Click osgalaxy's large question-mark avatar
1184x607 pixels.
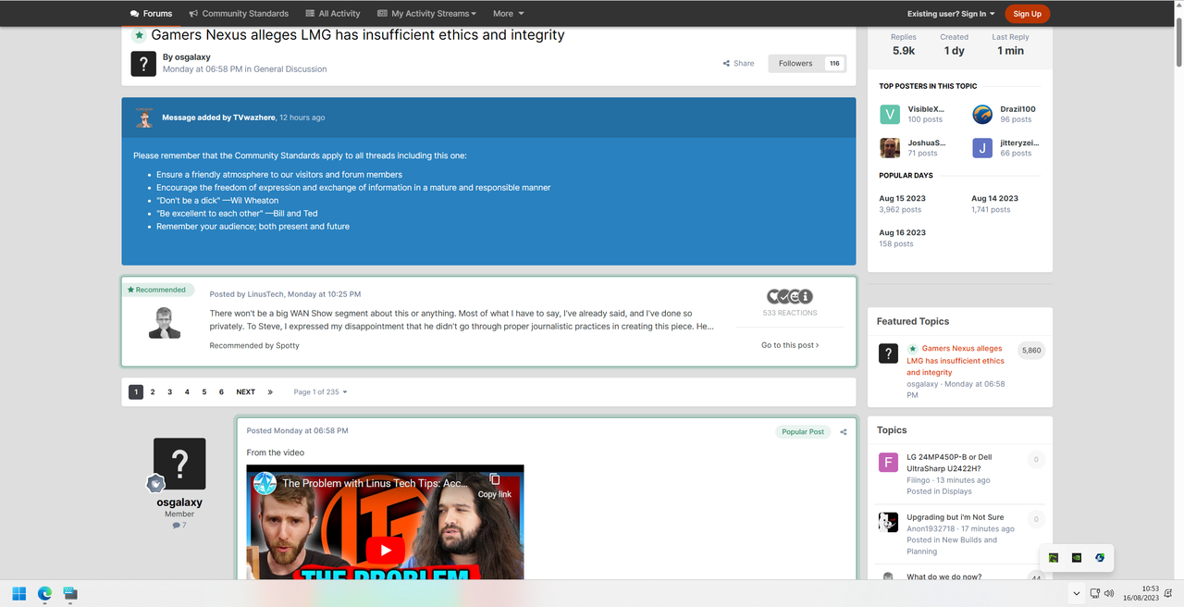coord(179,464)
